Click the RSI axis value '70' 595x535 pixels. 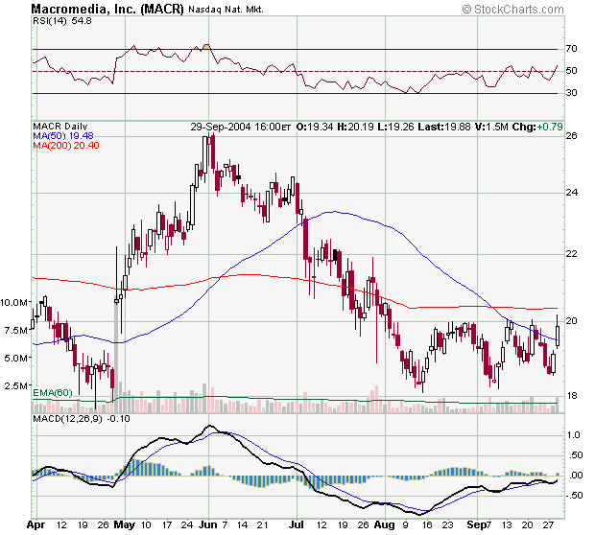point(571,49)
